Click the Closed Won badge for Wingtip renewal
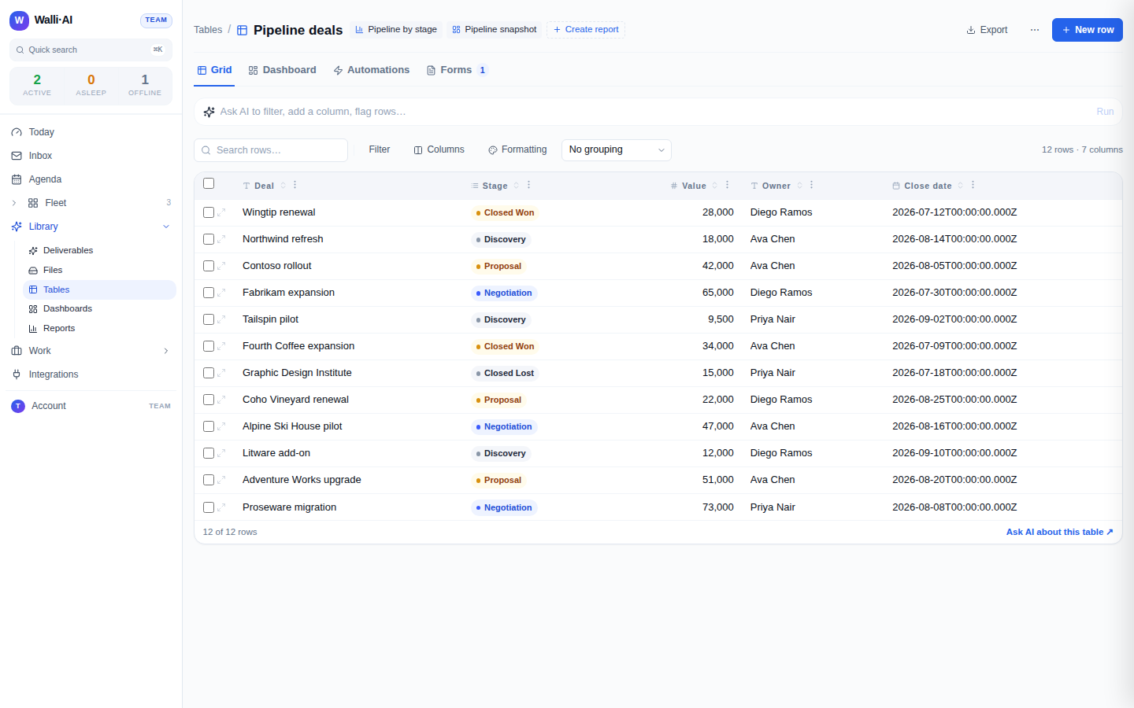The width and height of the screenshot is (1134, 708). [x=505, y=212]
